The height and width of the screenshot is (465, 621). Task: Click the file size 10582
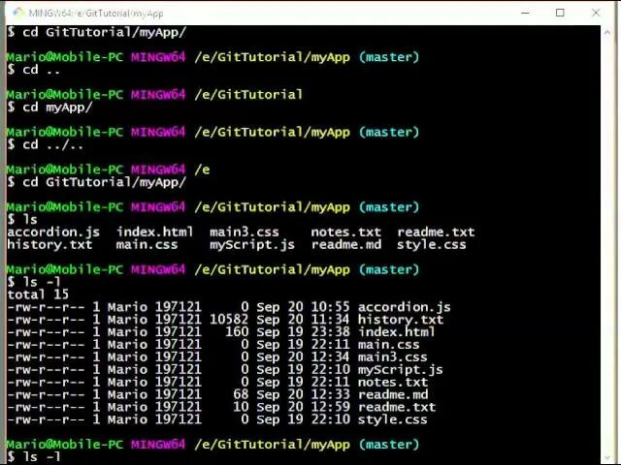[229, 320]
